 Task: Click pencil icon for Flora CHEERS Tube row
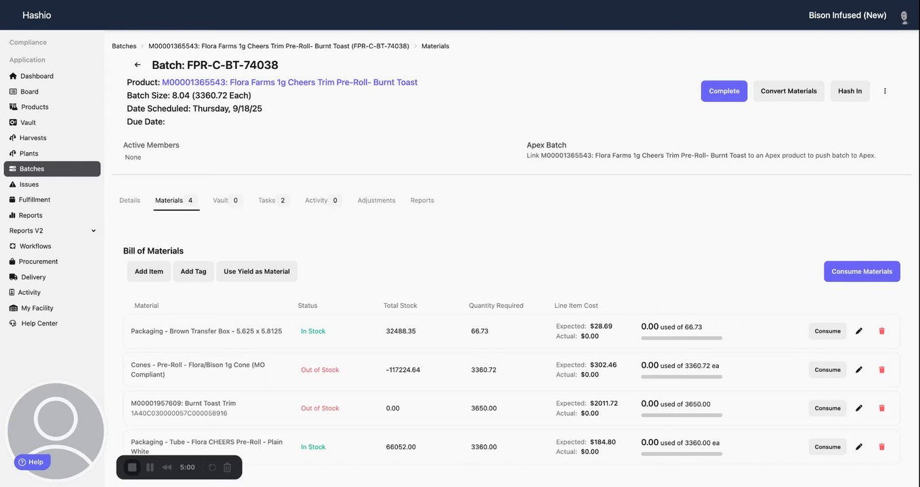(859, 446)
